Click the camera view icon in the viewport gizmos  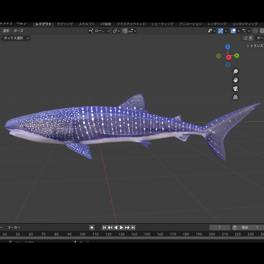tap(235, 89)
